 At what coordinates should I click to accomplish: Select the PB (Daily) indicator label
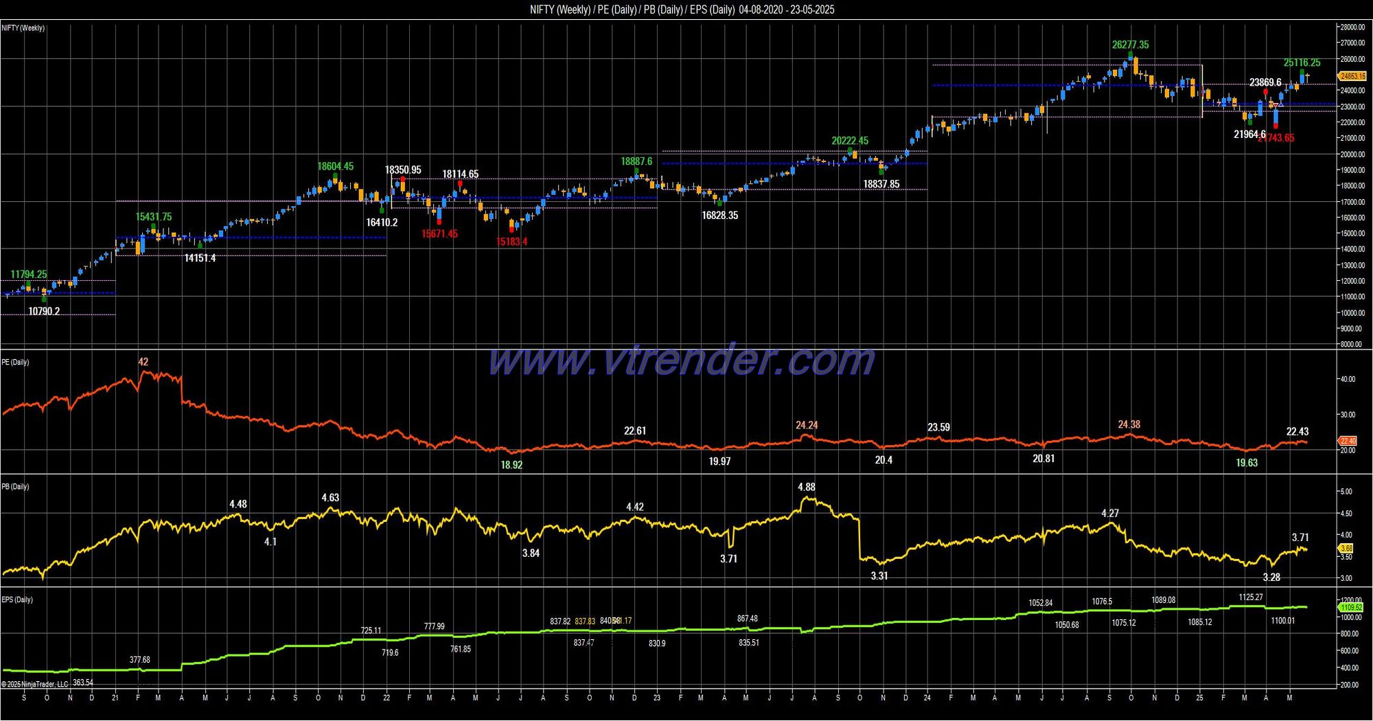tap(15, 486)
